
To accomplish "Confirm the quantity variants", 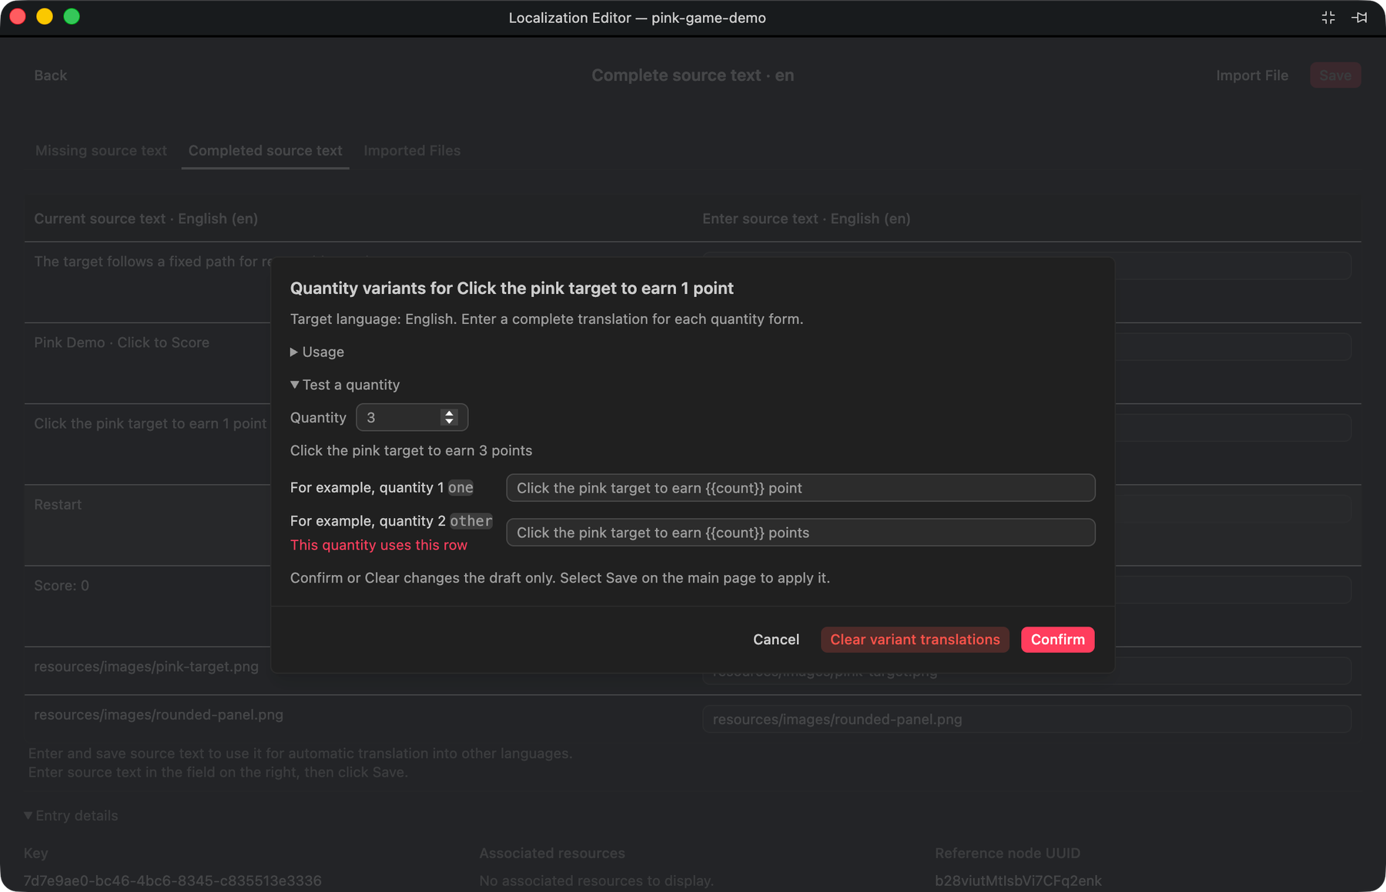I will click(x=1057, y=640).
